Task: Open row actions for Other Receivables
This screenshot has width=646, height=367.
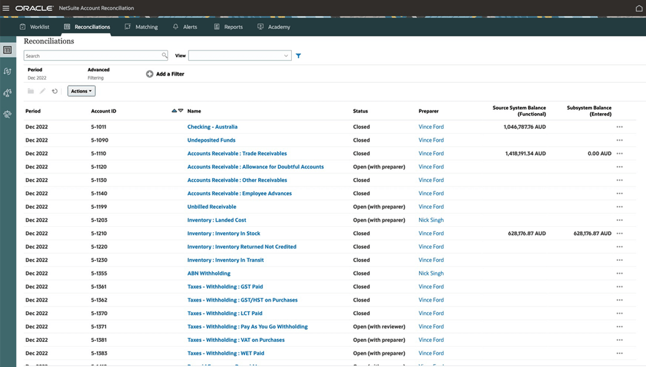Action: pyautogui.click(x=619, y=180)
